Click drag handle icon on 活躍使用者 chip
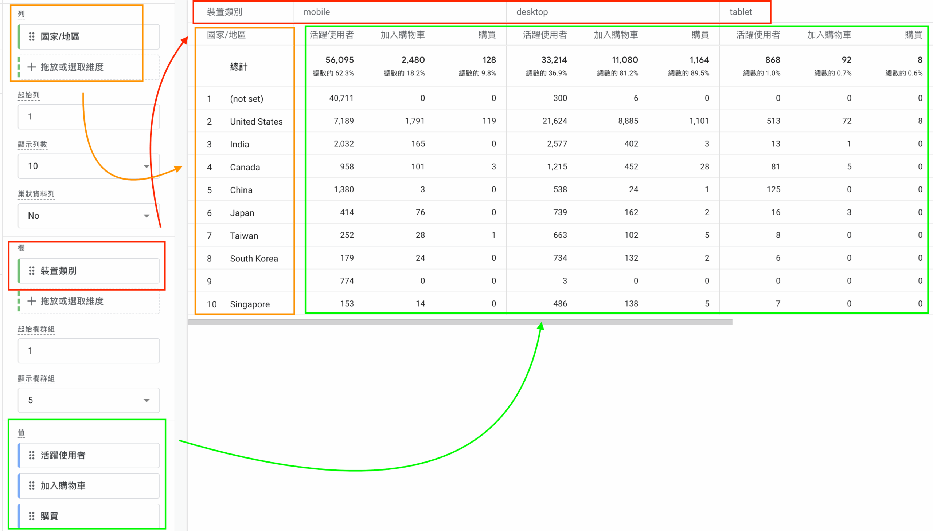This screenshot has height=531, width=933. (x=32, y=455)
